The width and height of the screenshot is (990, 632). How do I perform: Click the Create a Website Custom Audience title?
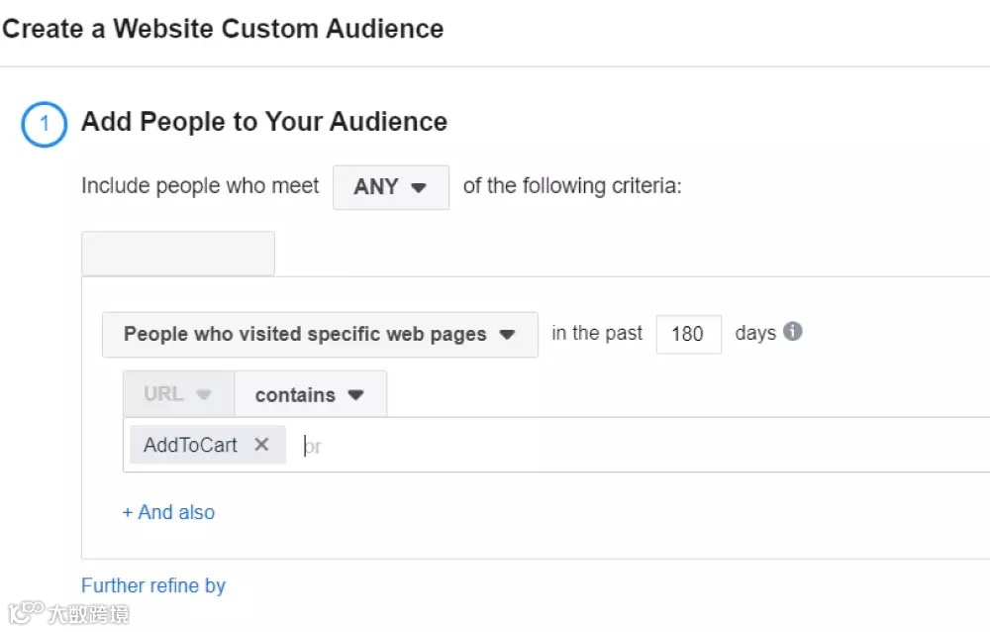223,28
